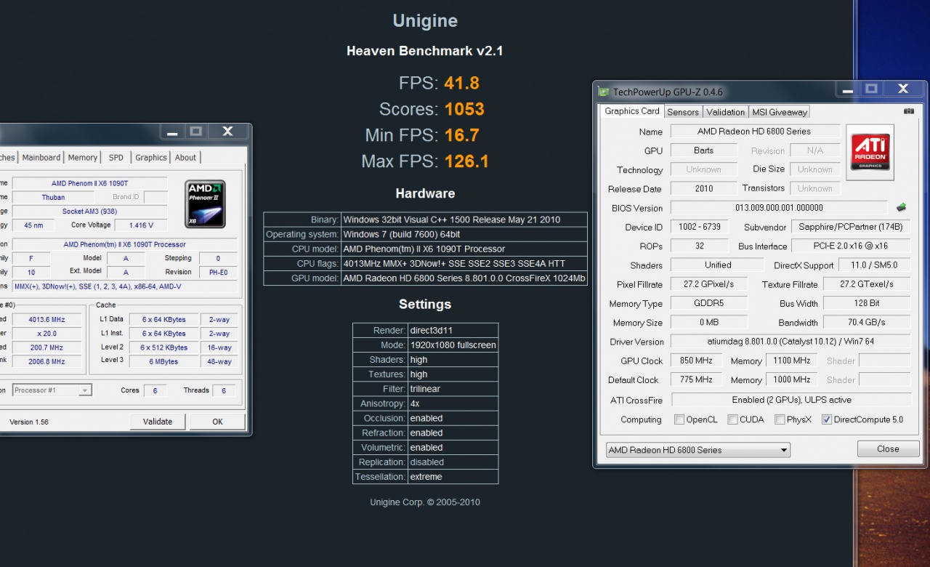Click the Memory Size field 0 MB
930x567 pixels.
(708, 322)
